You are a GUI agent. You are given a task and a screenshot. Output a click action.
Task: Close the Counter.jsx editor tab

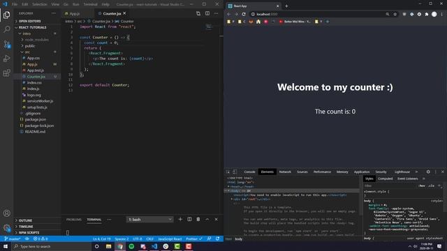[x=124, y=13]
